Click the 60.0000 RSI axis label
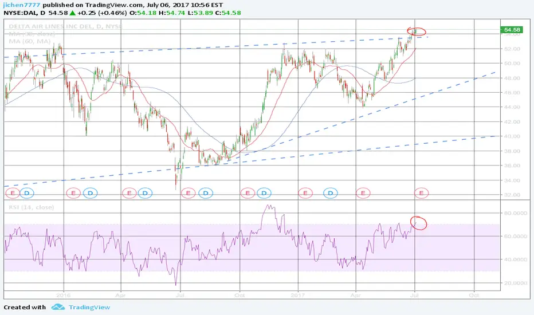 point(515,236)
